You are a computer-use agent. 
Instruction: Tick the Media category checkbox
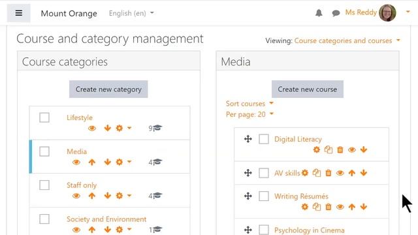click(44, 151)
